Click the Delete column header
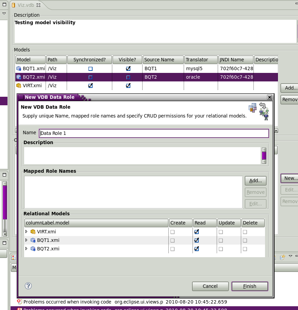 tap(253, 223)
